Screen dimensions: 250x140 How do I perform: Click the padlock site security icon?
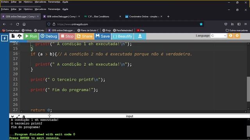(54, 24)
